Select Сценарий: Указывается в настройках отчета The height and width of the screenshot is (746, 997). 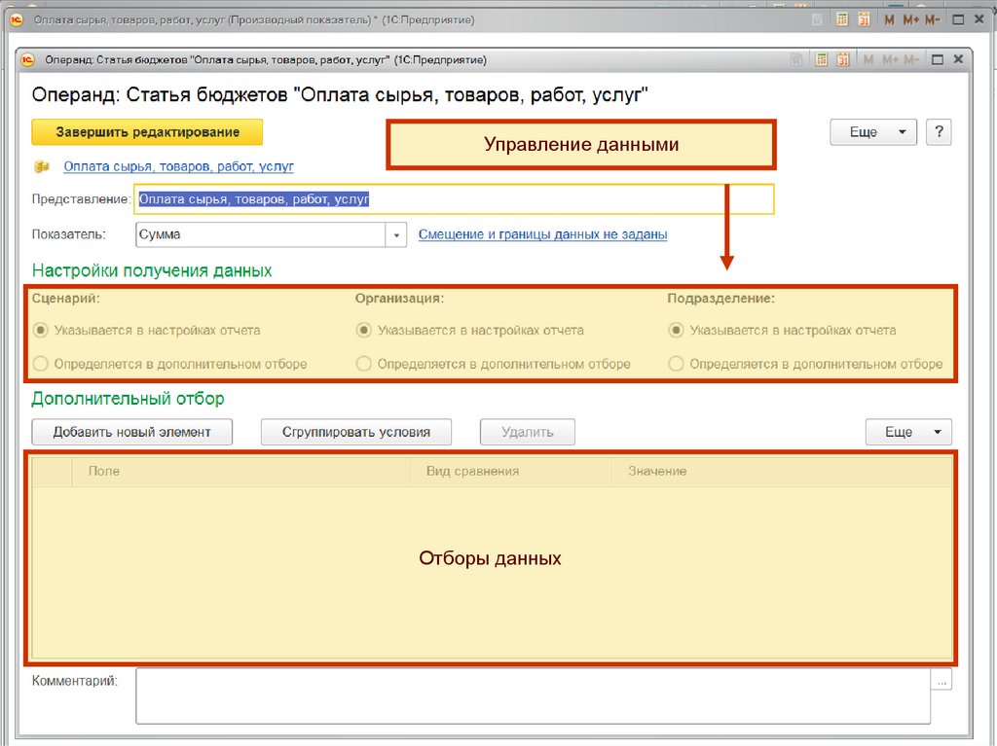coord(147,331)
